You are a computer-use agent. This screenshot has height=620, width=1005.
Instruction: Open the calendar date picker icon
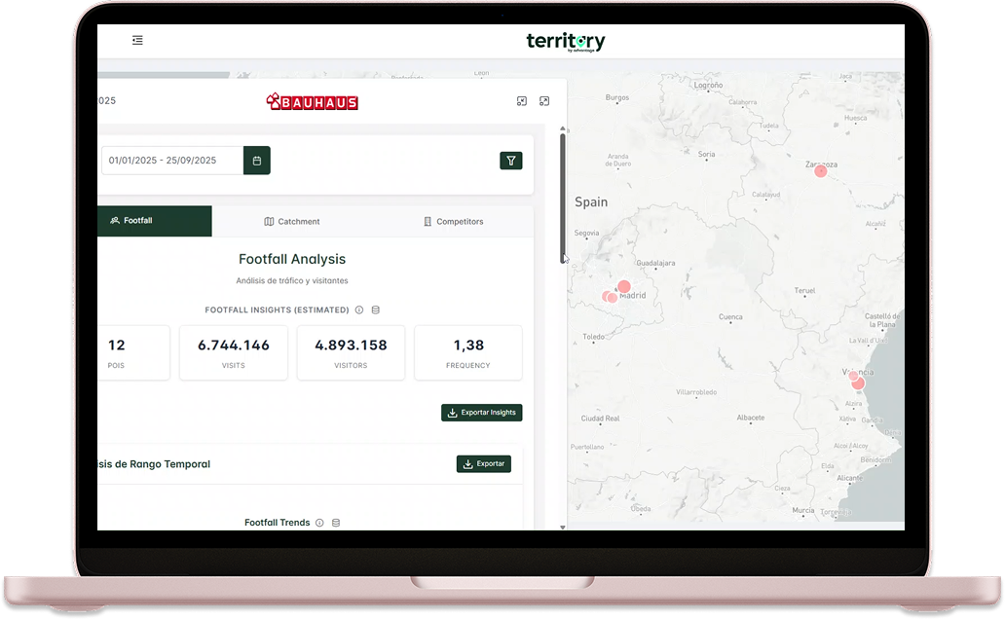[256, 161]
